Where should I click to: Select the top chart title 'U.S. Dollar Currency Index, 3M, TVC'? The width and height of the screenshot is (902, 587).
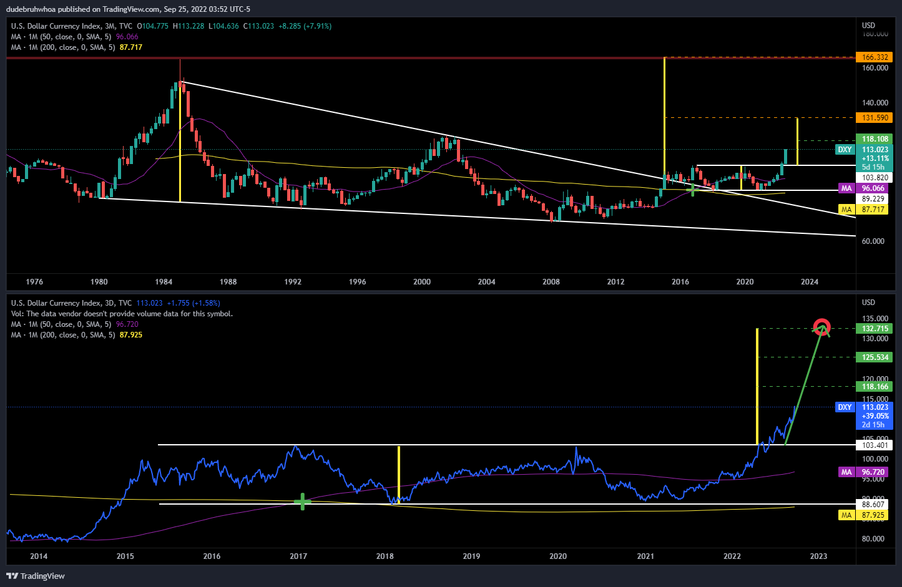72,26
